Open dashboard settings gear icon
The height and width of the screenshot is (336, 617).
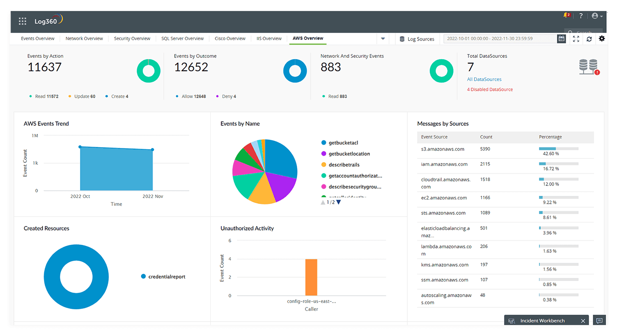coord(602,39)
